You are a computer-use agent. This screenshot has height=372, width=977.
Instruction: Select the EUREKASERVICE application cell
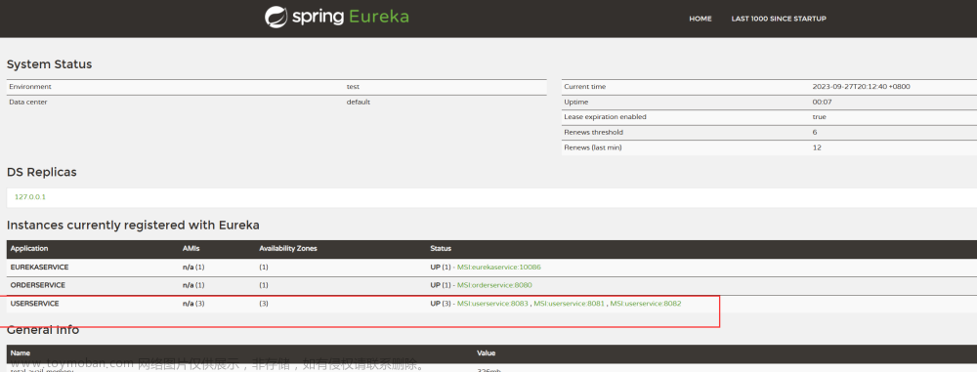[x=39, y=267]
